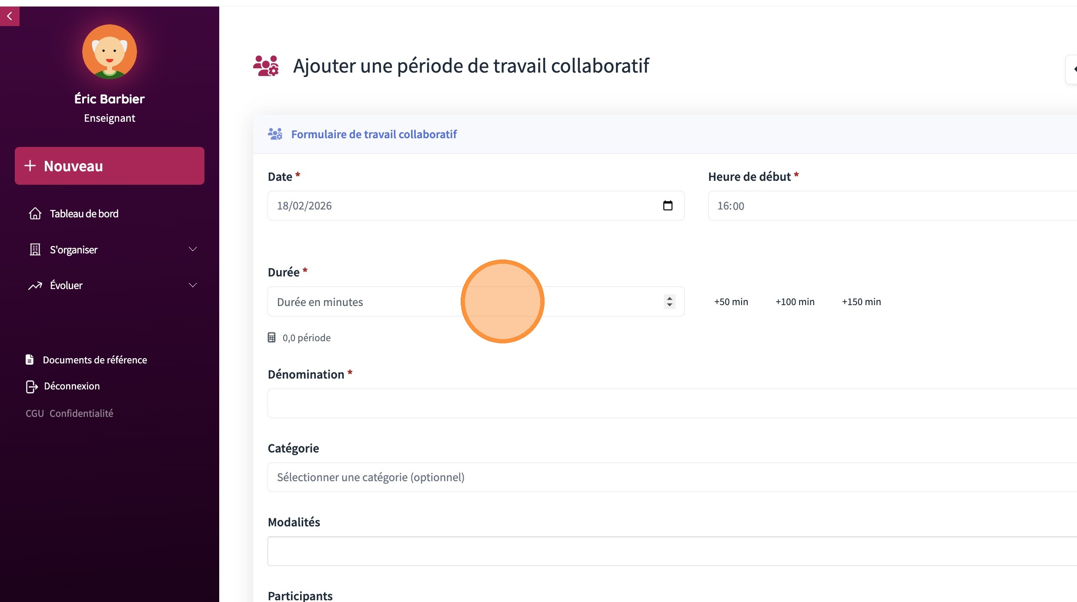Click the collaborative work title icon

point(266,66)
